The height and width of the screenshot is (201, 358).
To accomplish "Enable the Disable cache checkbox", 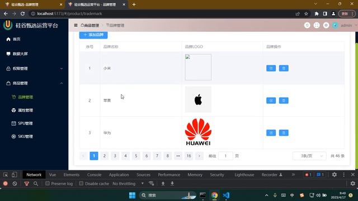I will [81, 184].
